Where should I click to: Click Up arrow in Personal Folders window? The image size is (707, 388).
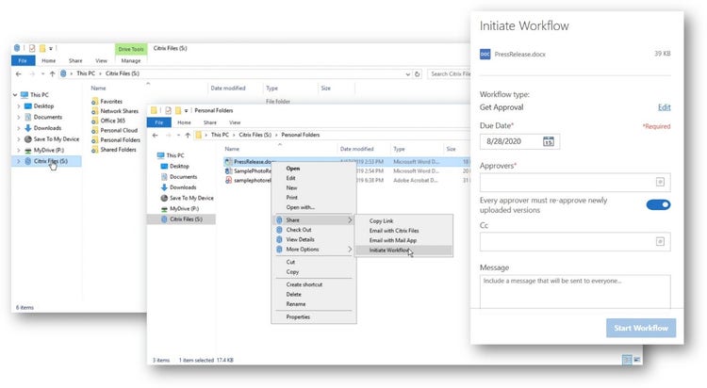[188, 136]
